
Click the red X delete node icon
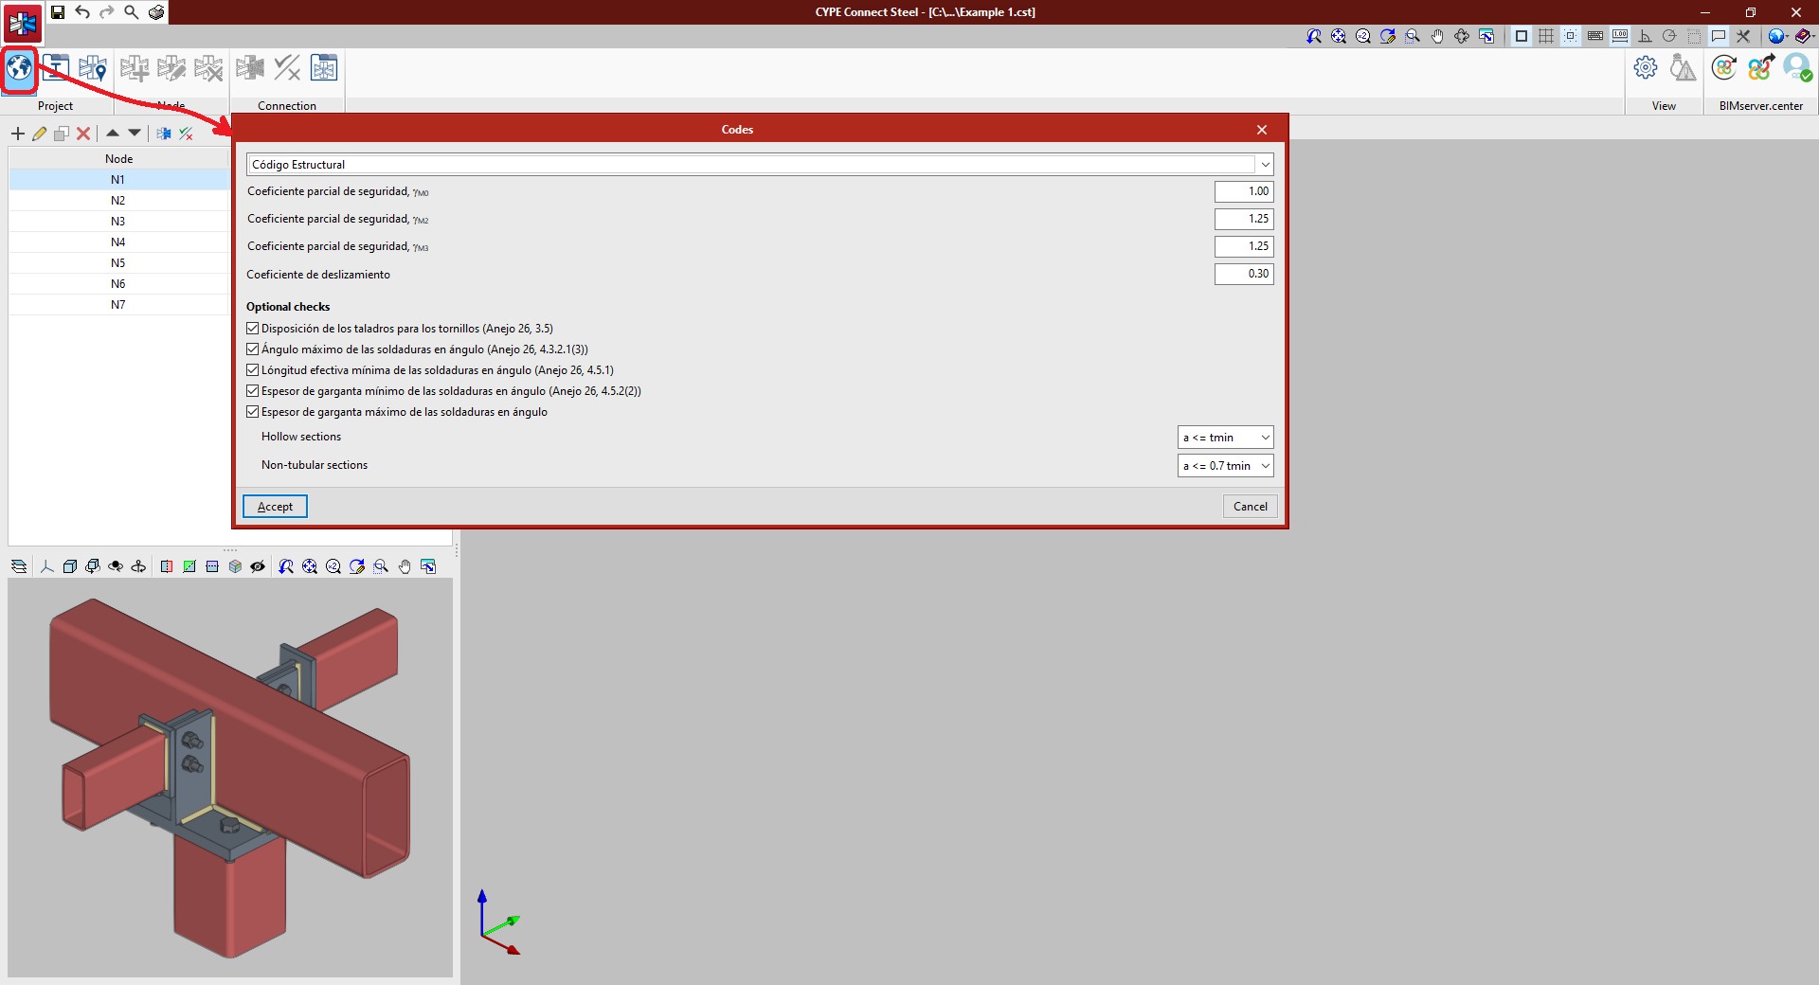point(83,134)
